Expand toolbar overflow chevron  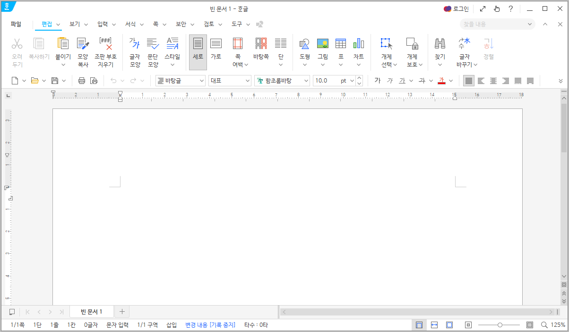(560, 81)
